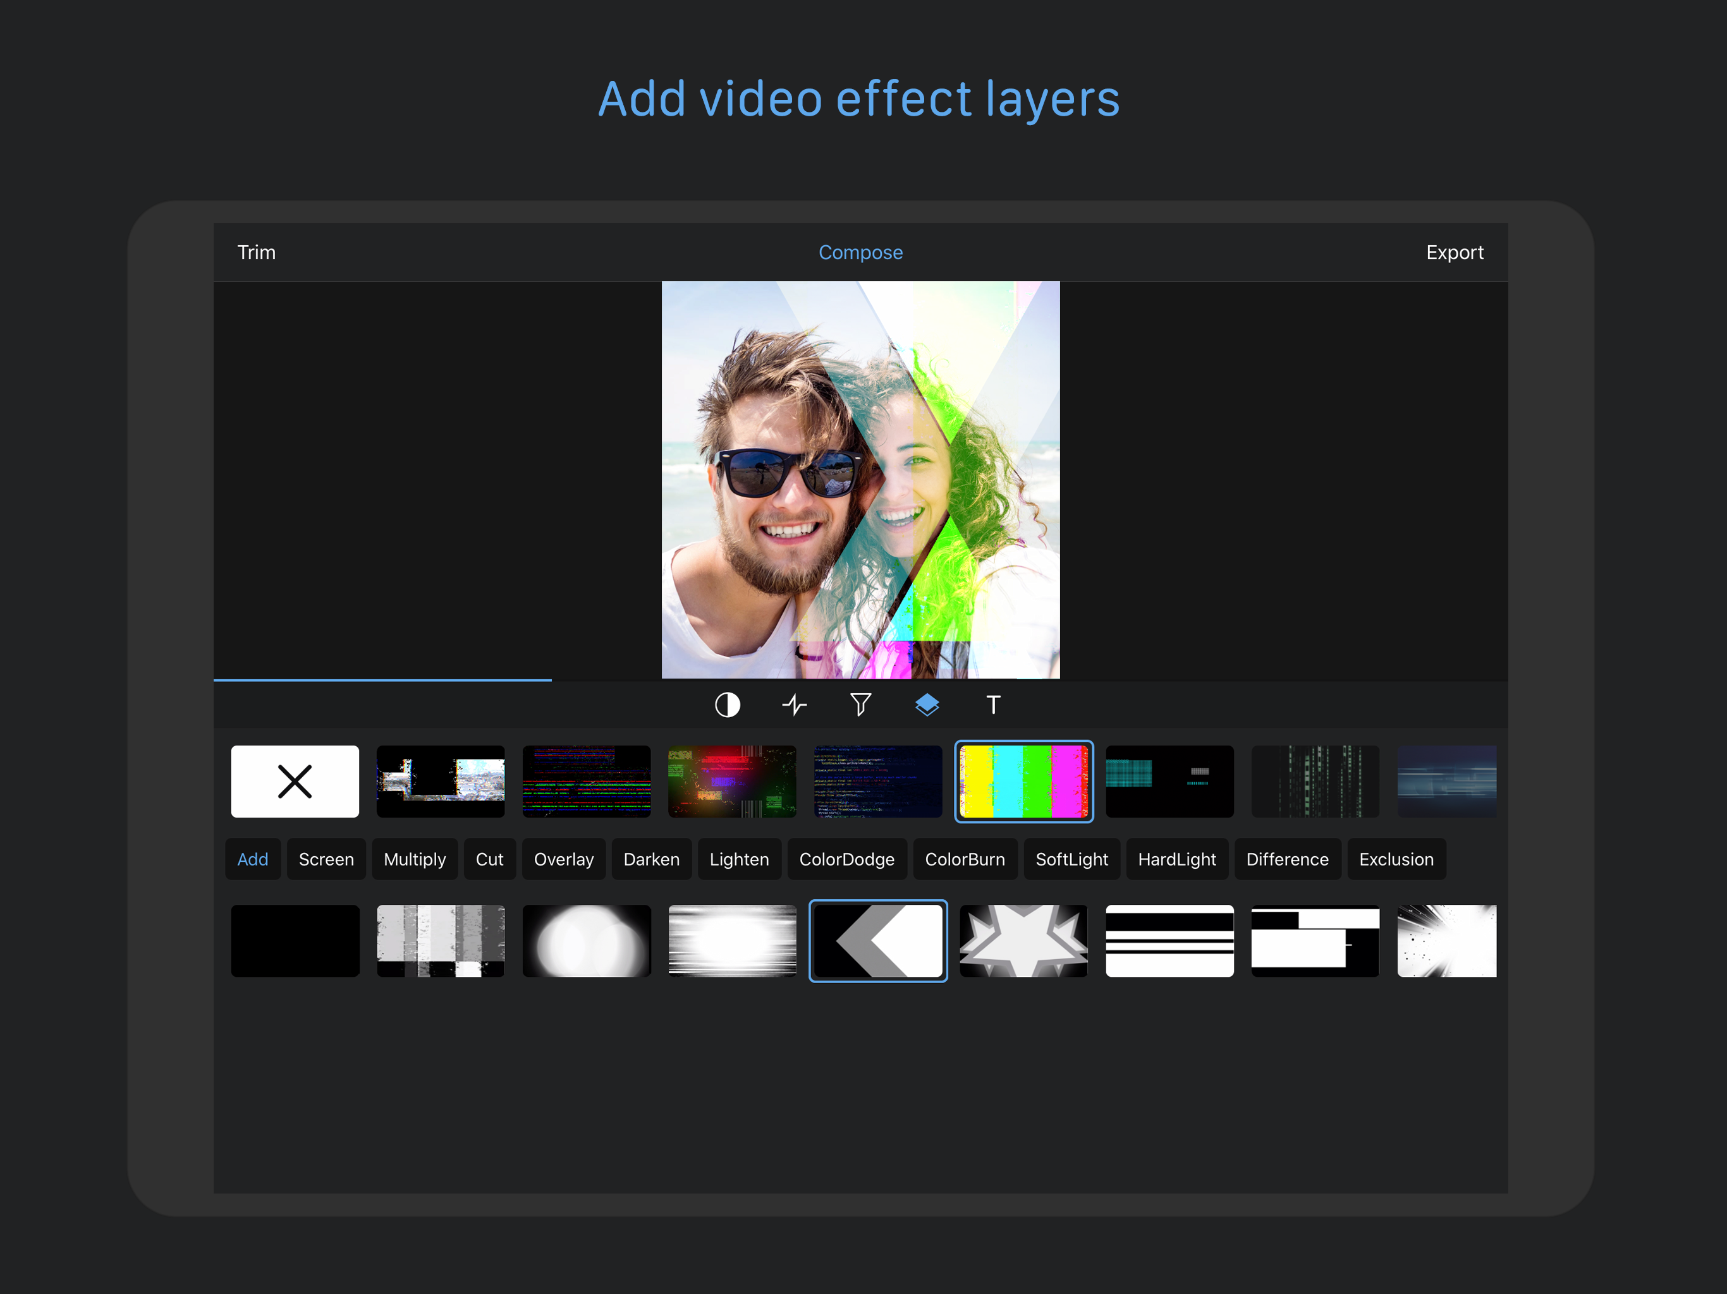Select the star-shaped mask thumbnail
1727x1294 pixels.
[x=1023, y=940]
